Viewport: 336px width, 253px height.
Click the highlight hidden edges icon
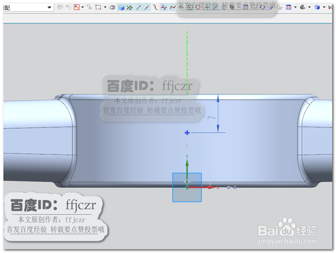click(x=112, y=8)
